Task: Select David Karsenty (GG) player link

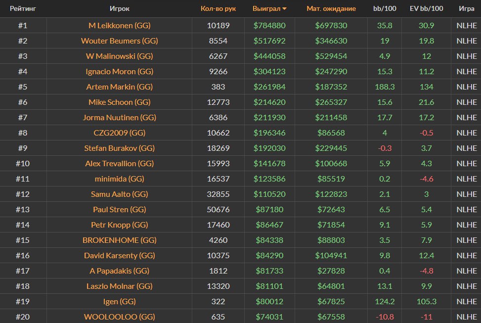Action: [119, 255]
